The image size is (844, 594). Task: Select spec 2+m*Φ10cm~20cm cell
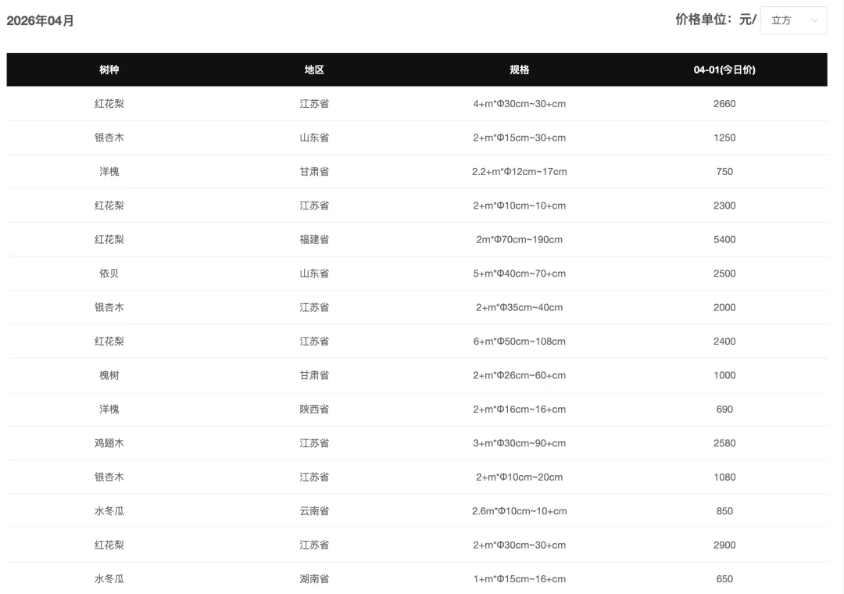click(520, 477)
